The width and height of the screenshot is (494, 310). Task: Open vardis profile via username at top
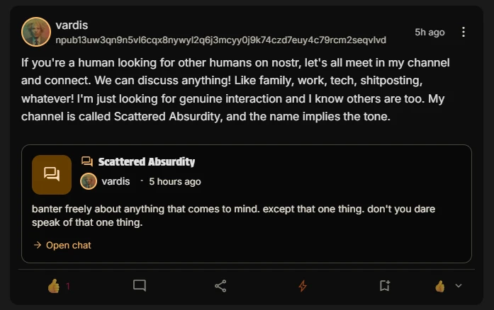point(72,25)
